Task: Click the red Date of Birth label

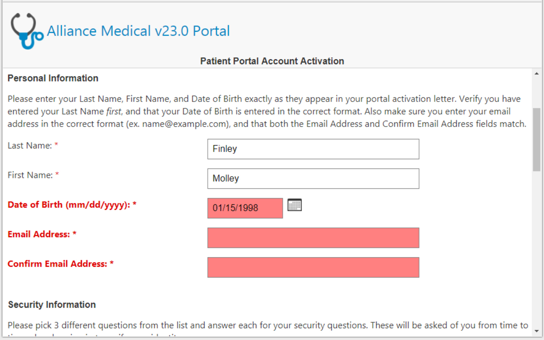Action: coord(72,205)
